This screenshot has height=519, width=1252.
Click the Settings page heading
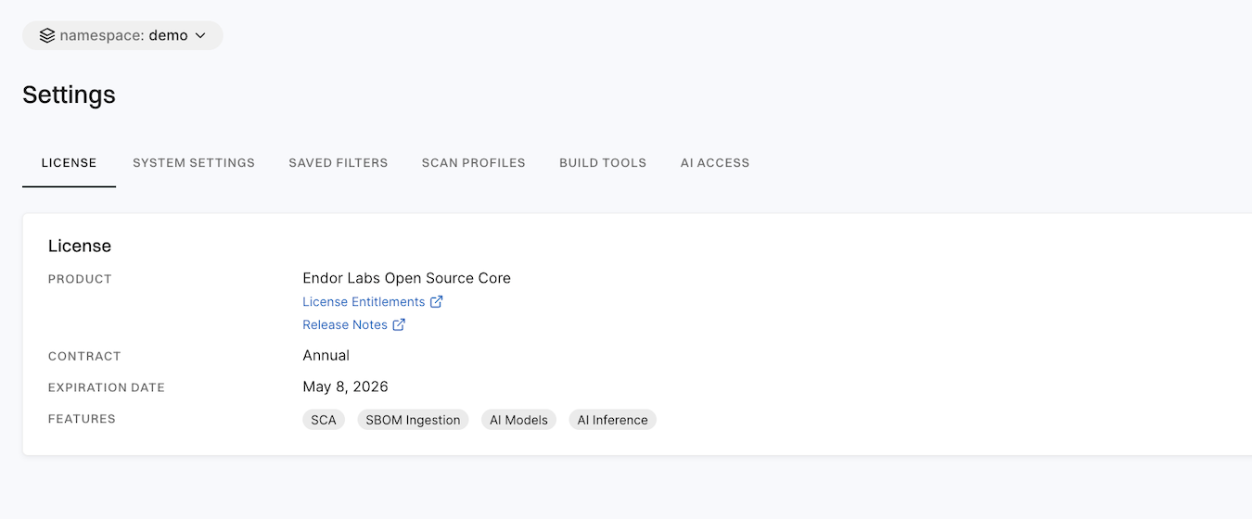point(69,95)
